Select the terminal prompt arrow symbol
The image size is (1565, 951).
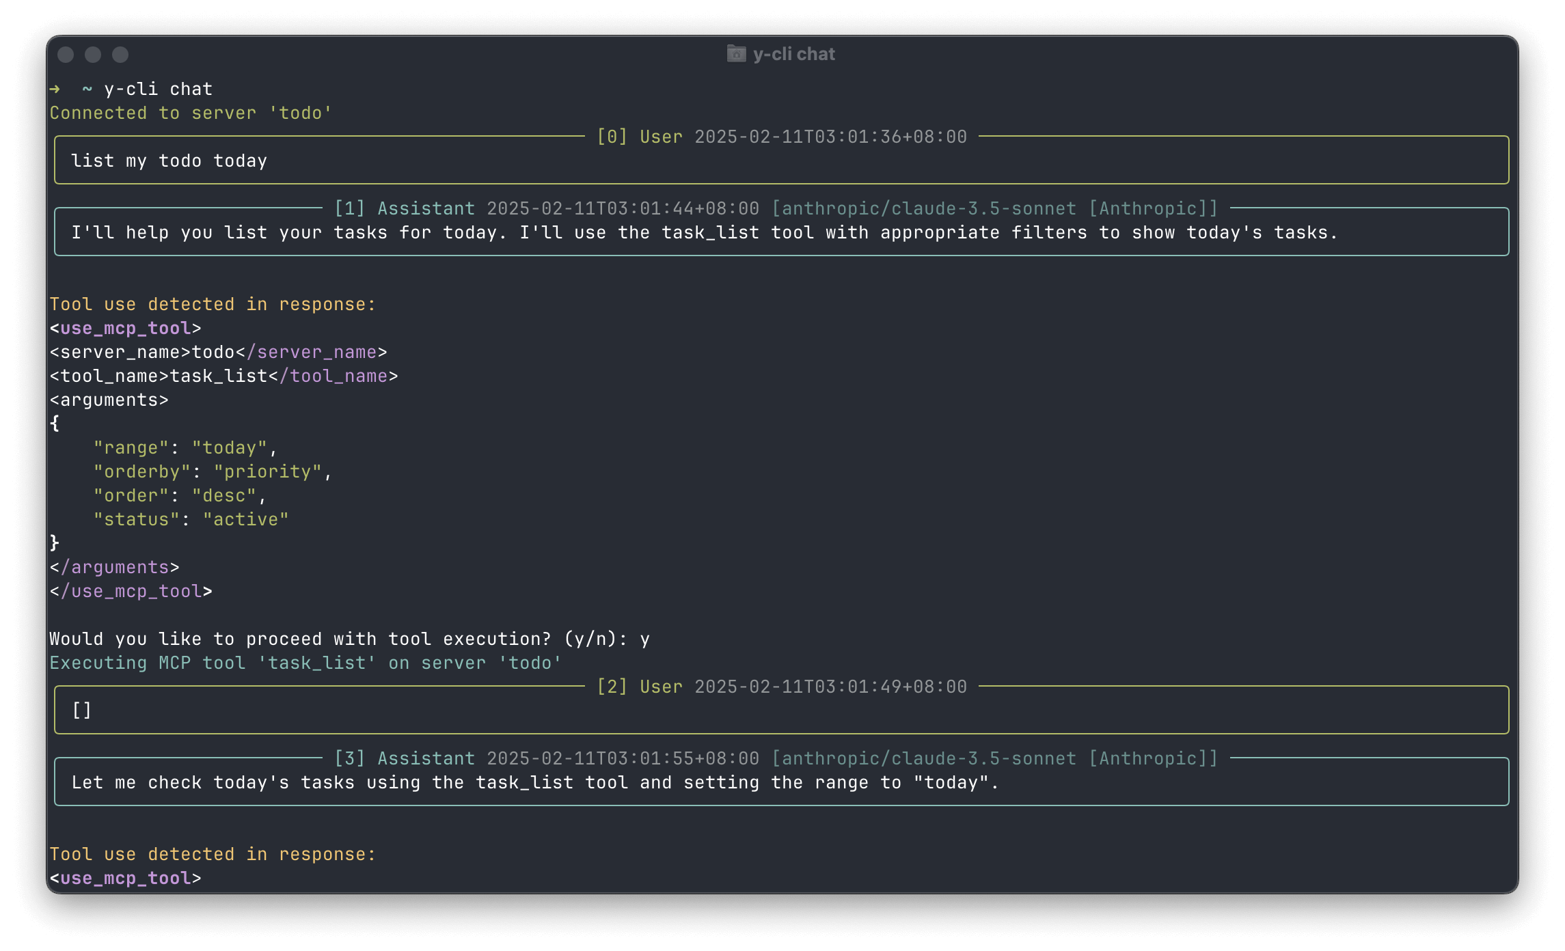54,89
